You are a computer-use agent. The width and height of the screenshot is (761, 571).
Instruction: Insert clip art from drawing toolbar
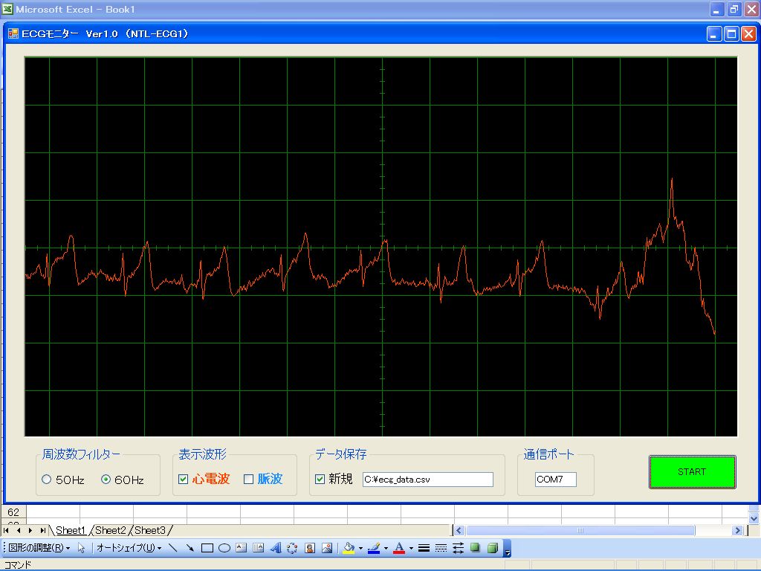point(310,548)
